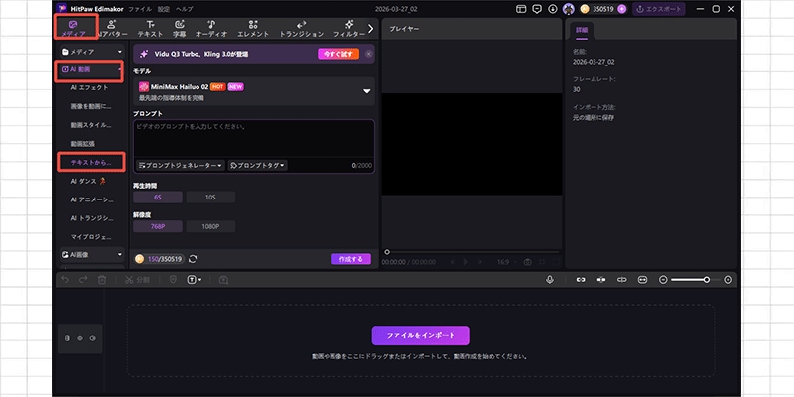The height and width of the screenshot is (397, 794).
Task: Open the トランジション tab
Action: (302, 29)
